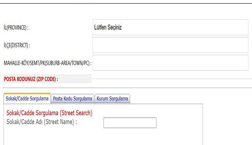The image size is (252, 145).
Task: Select the Kurum Sorgulama tab
Action: coord(112,99)
